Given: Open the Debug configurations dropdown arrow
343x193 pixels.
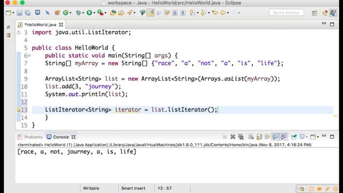Looking at the screenshot, I should click(84, 13).
